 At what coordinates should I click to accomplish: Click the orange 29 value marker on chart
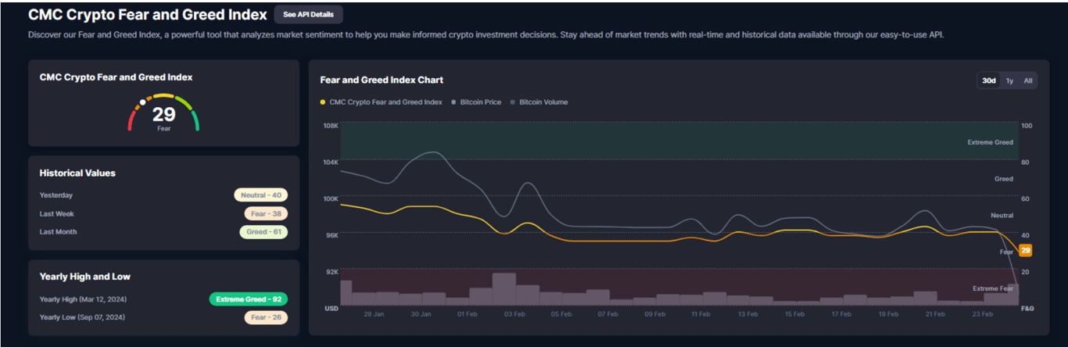point(1026,250)
